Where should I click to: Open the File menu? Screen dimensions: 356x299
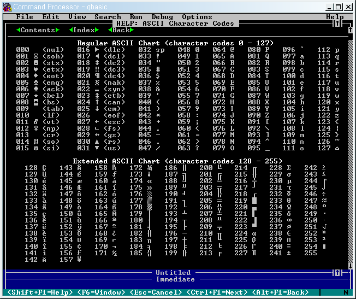[25, 17]
